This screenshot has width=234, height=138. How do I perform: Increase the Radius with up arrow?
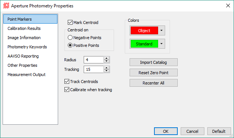point(106,58)
